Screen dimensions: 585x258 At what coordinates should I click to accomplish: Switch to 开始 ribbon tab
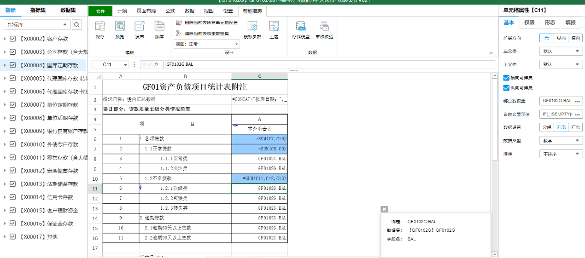pyautogui.click(x=122, y=11)
